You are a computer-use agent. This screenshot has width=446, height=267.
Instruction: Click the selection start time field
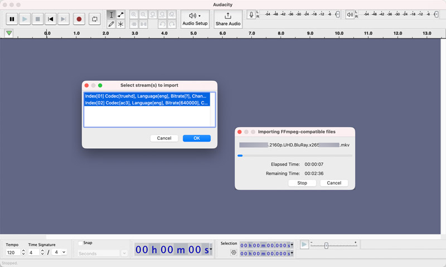265,245
